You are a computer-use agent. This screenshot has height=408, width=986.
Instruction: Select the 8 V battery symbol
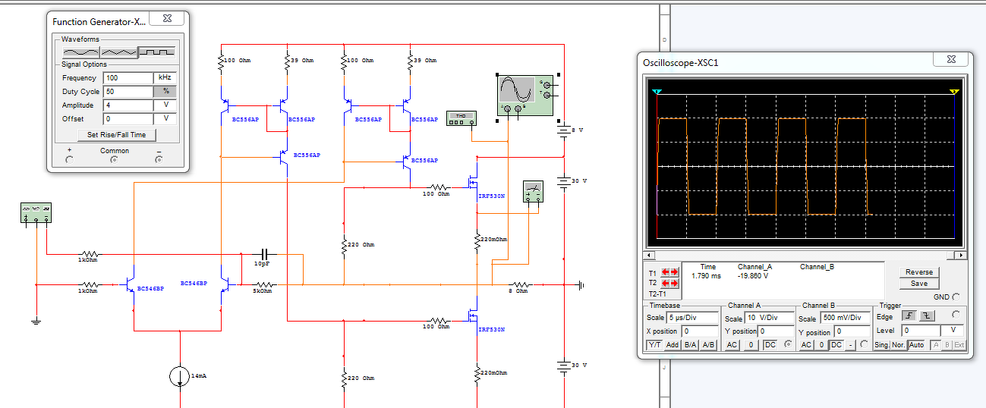[563, 130]
